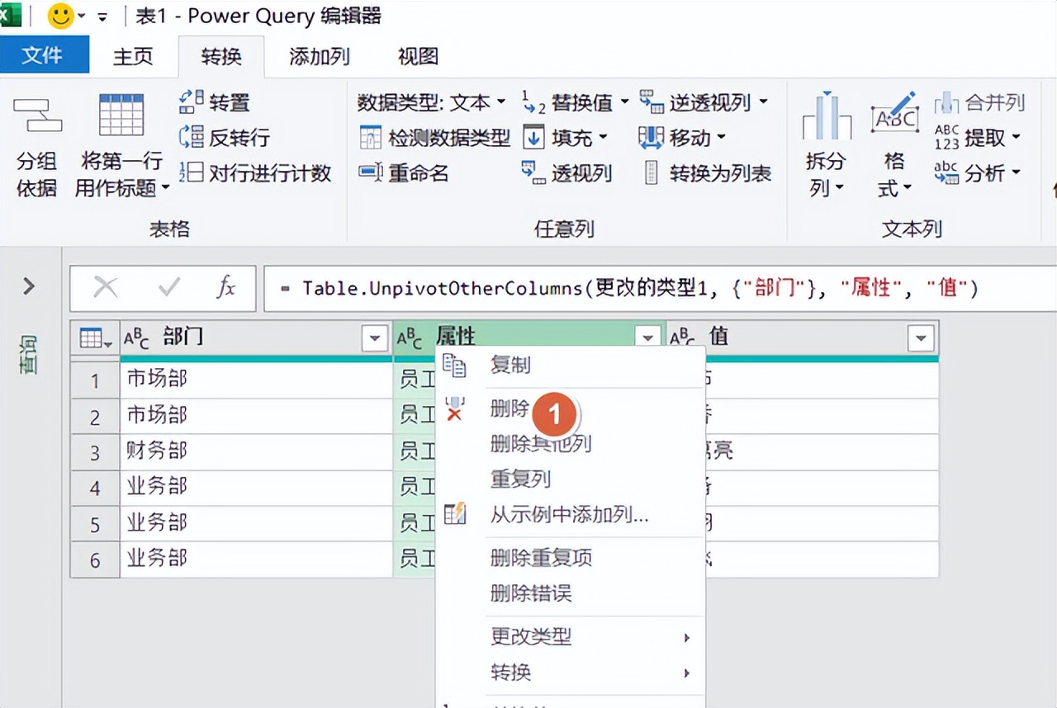This screenshot has width=1057, height=708.
Task: Click the smiley face feedback icon
Action: (59, 16)
